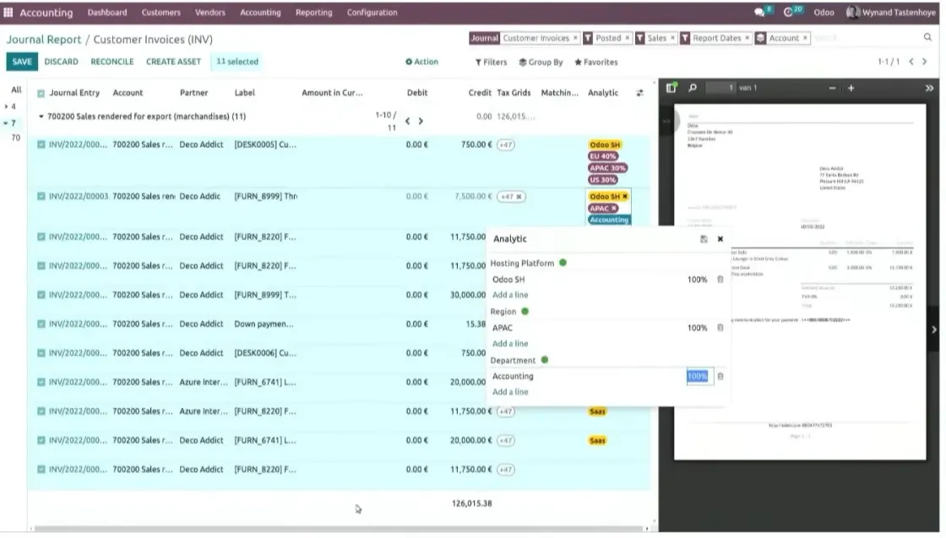
Task: Zoom in on the PDF viewer
Action: (x=851, y=88)
